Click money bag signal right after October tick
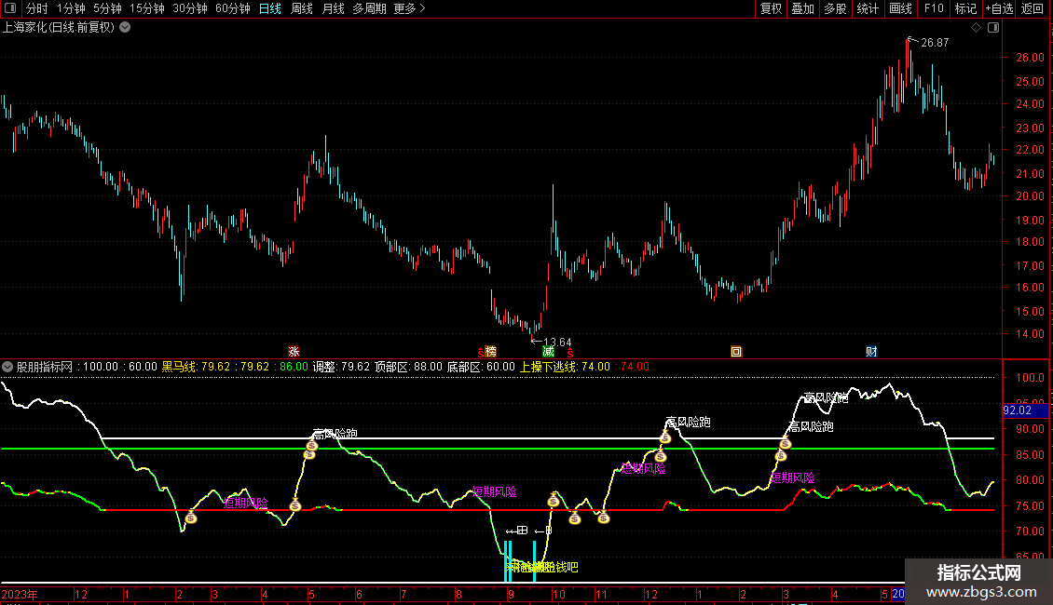Viewport: 1053px width, 605px height. pyautogui.click(x=575, y=518)
